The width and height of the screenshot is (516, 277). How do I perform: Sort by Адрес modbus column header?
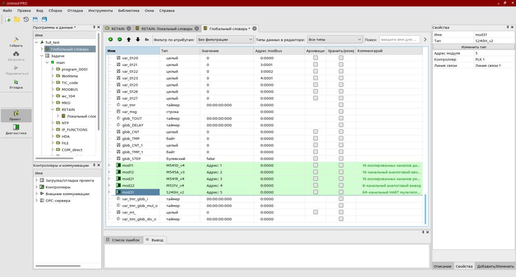pos(279,51)
